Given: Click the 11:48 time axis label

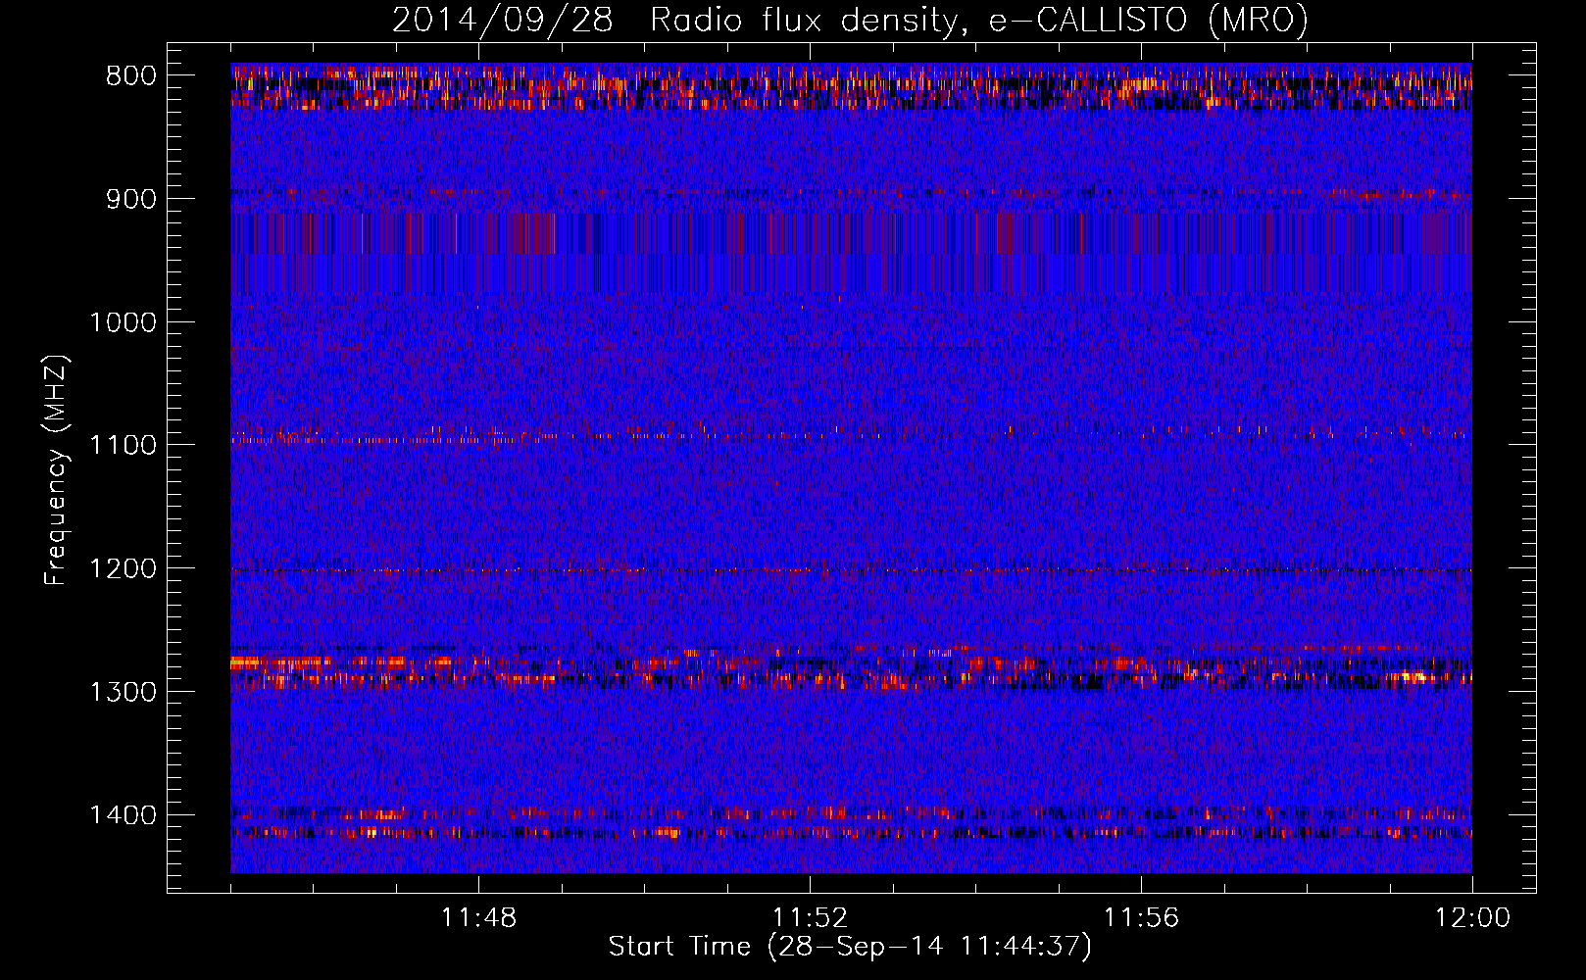Looking at the screenshot, I should pyautogui.click(x=478, y=918).
